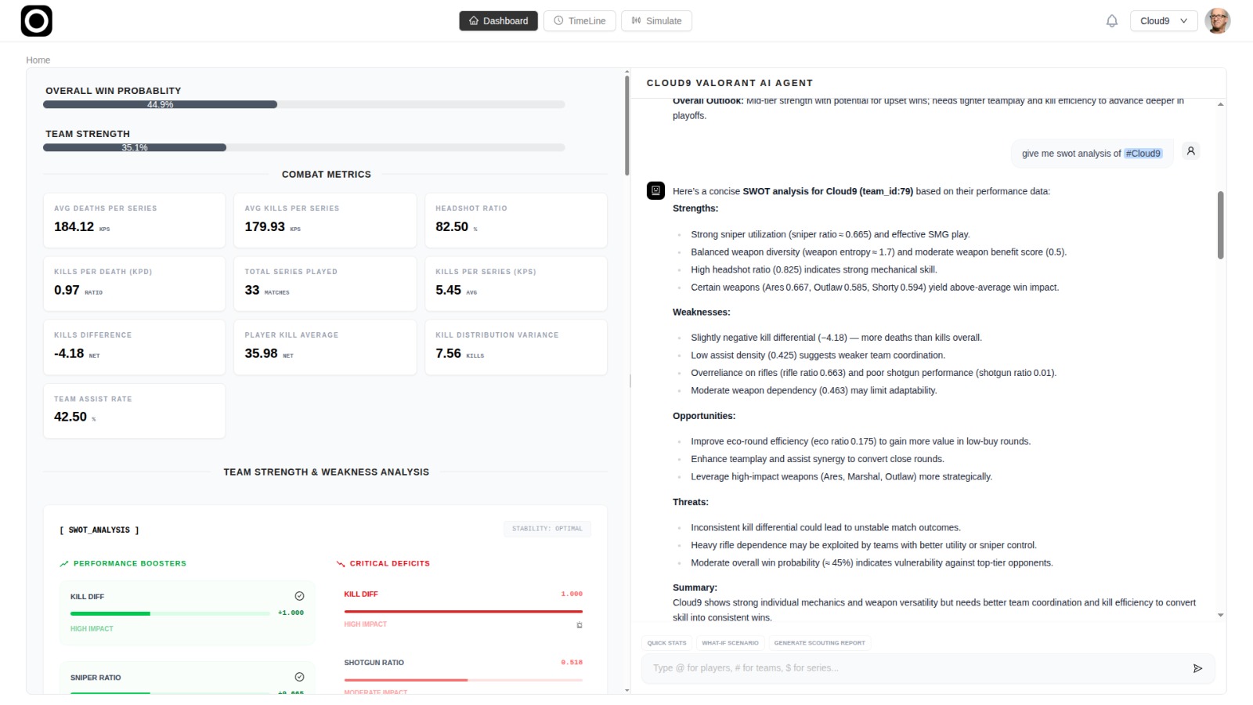The height and width of the screenshot is (705, 1253).
Task: Click the Cloud9 Valorant AI Agent title
Action: point(730,83)
